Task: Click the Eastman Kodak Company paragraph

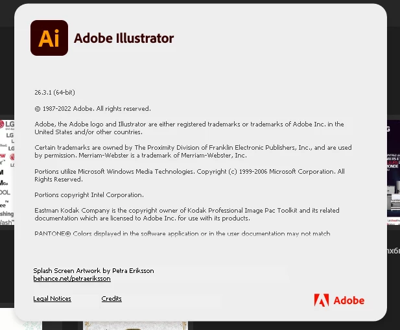Action: [x=187, y=214]
